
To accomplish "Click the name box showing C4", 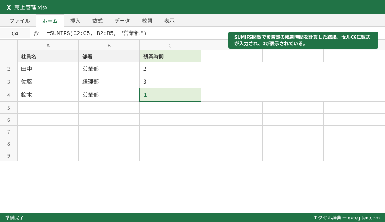I will (x=15, y=34).
